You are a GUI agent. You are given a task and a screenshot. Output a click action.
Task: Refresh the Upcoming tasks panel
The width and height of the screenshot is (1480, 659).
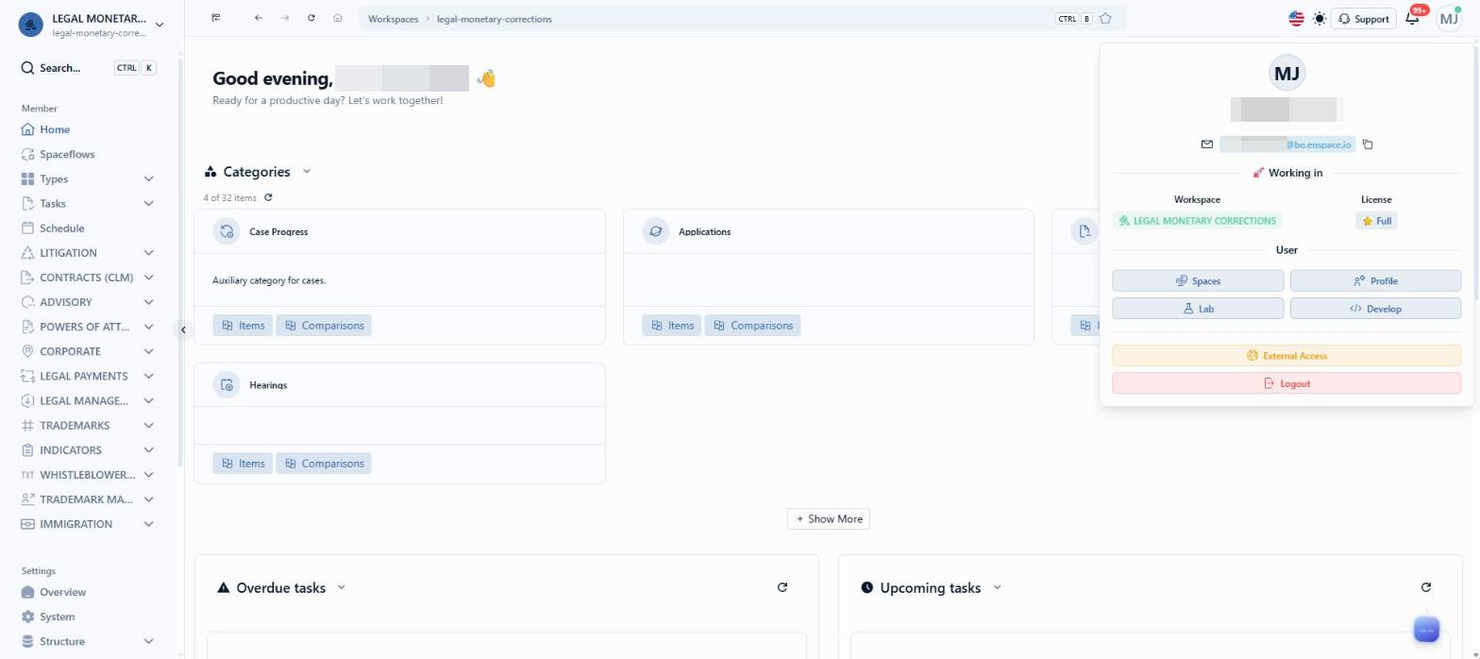(1426, 587)
